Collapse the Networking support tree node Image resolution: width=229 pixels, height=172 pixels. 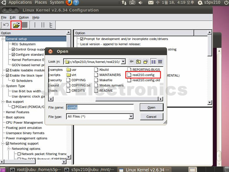coord(3,143)
